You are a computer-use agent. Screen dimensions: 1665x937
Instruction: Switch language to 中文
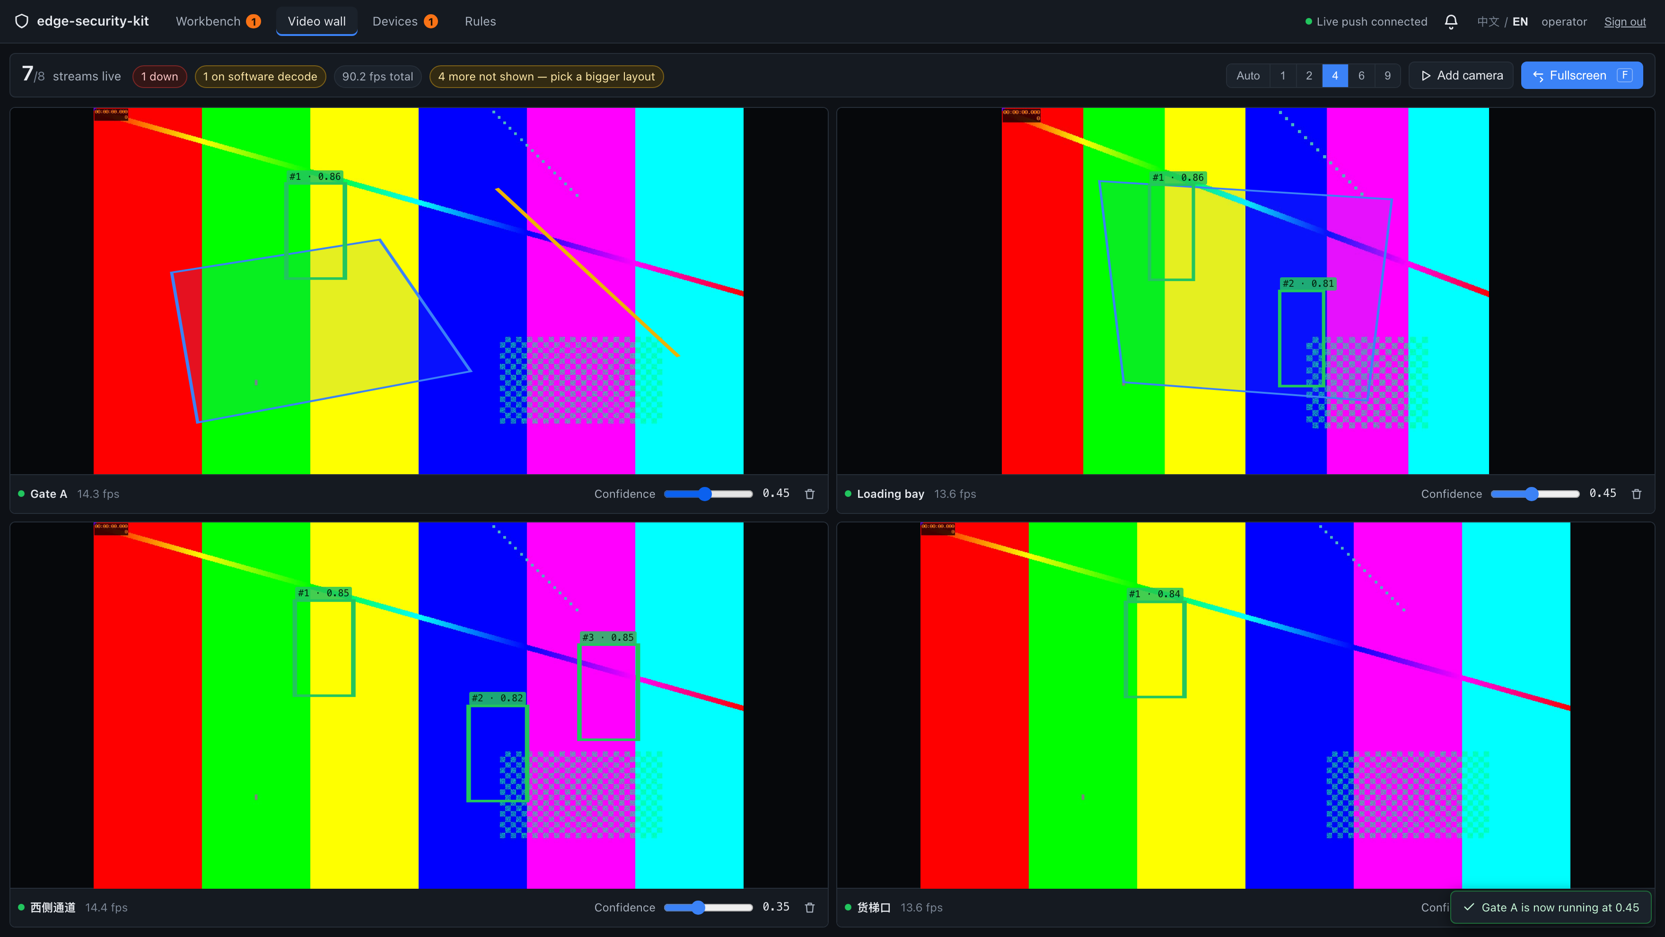point(1488,21)
